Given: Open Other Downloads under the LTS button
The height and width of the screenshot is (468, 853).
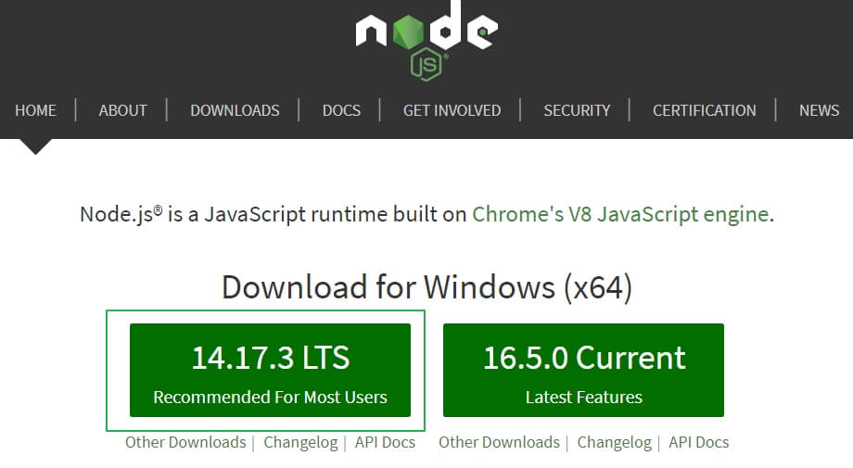Looking at the screenshot, I should point(185,442).
